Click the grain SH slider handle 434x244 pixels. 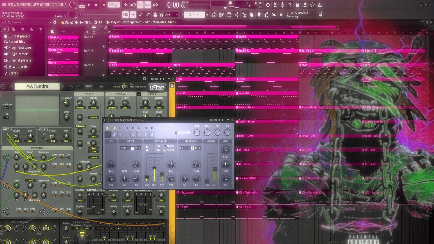click(215, 169)
